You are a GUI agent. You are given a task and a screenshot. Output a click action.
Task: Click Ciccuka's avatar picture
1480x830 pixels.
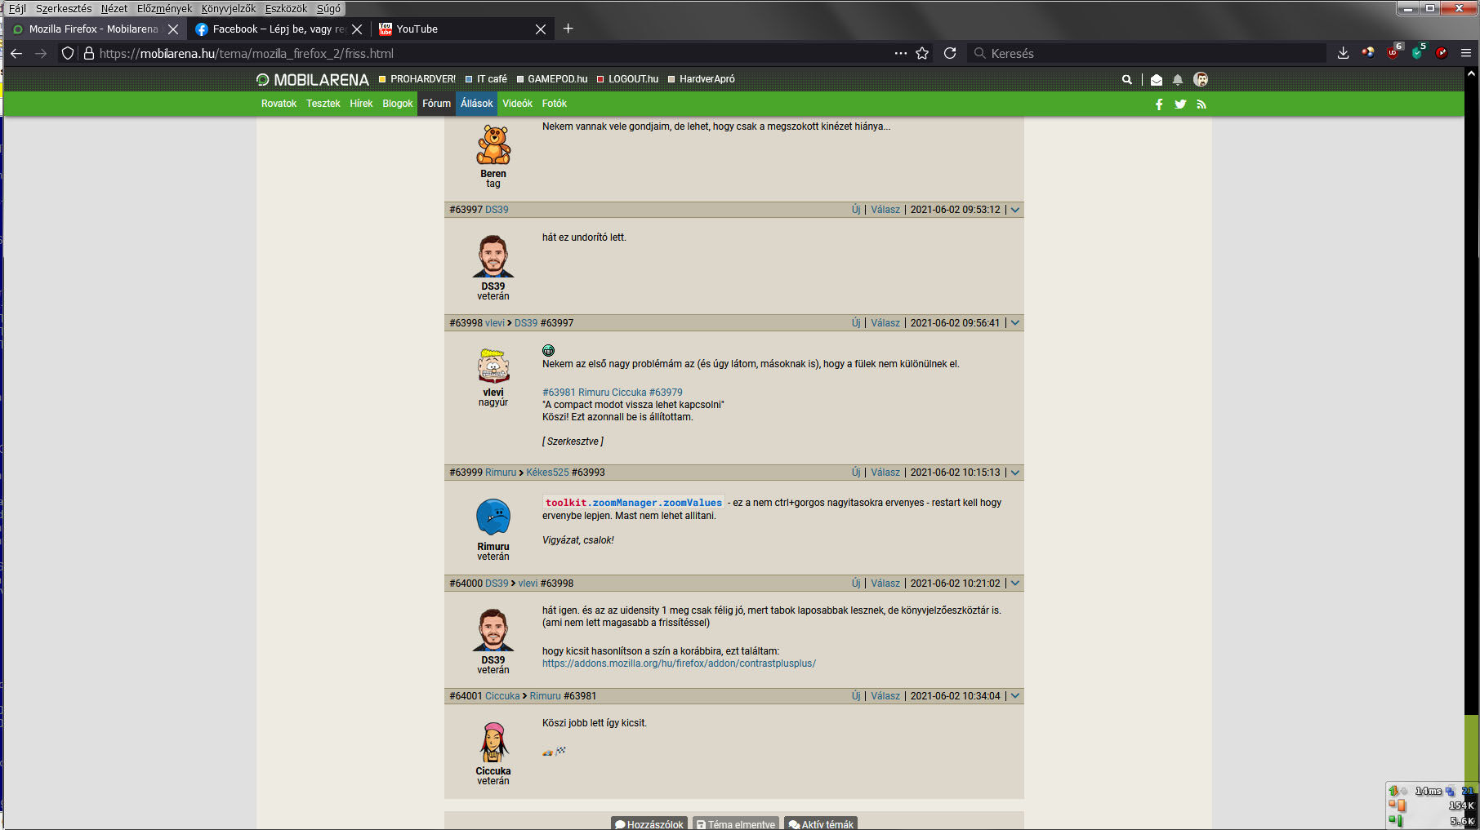point(493,742)
